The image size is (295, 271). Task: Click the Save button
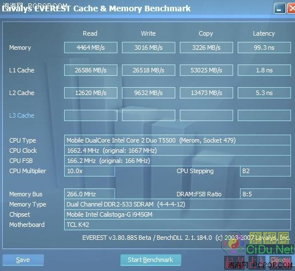(23, 260)
